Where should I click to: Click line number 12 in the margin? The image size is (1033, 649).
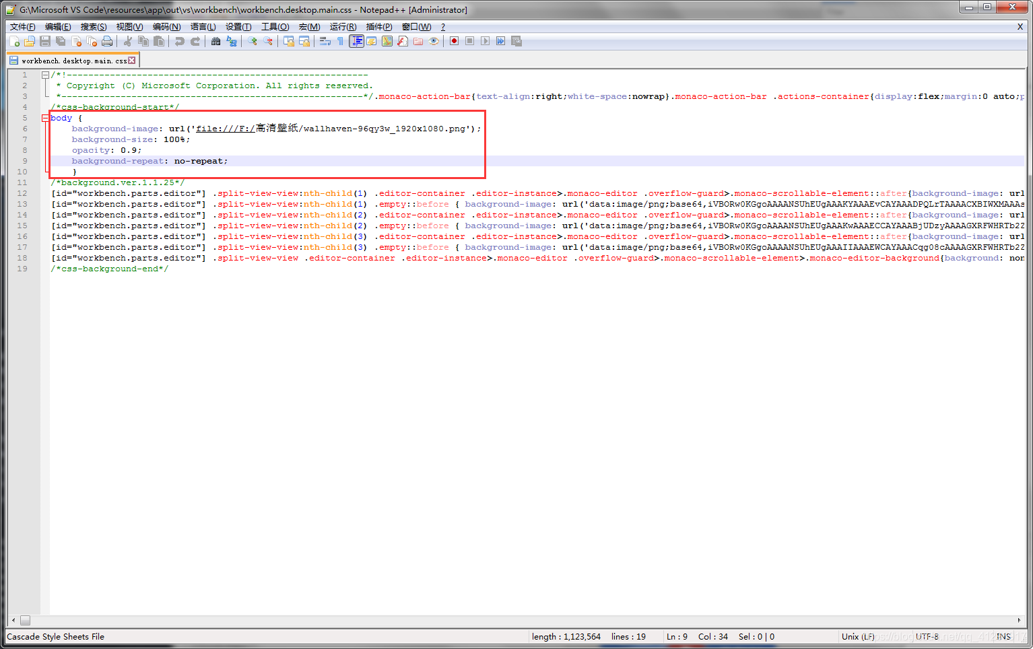click(x=22, y=193)
